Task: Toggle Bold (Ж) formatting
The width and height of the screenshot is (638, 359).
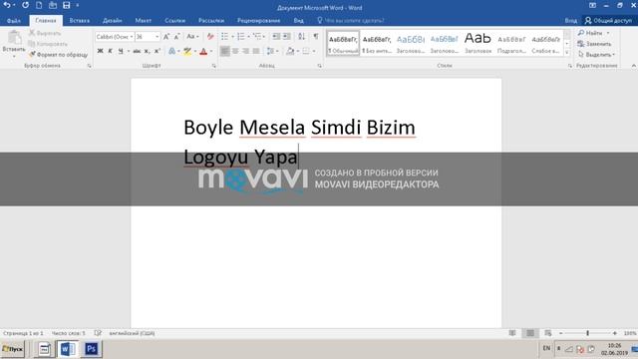Action: pos(100,51)
